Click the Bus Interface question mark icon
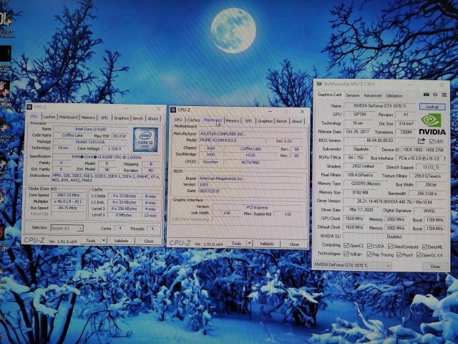Viewport: 458px width, 344px height. click(443, 157)
